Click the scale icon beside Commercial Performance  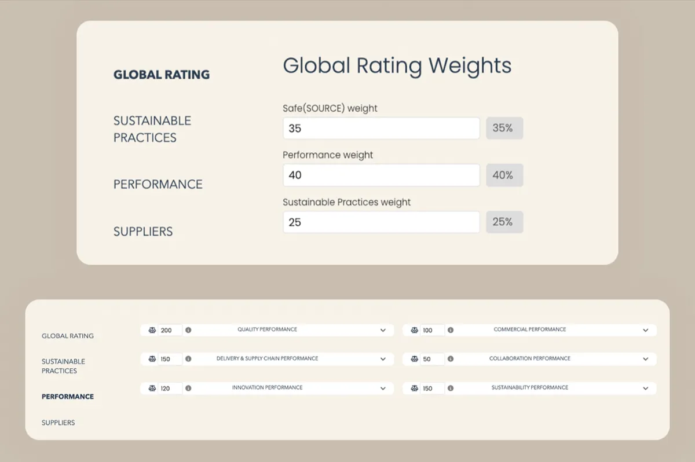click(x=414, y=330)
